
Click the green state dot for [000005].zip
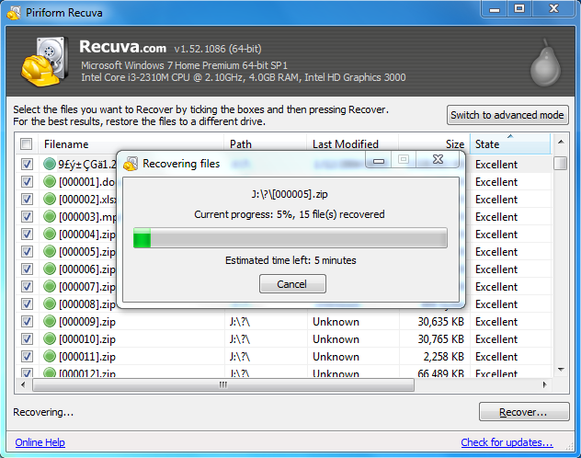50,252
